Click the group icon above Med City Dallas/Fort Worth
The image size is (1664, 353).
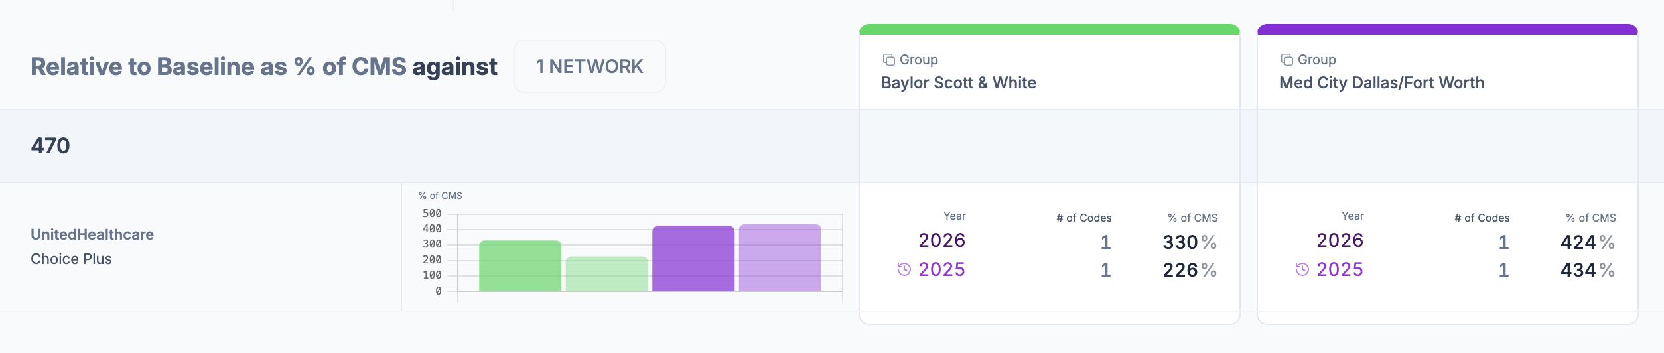[1287, 60]
